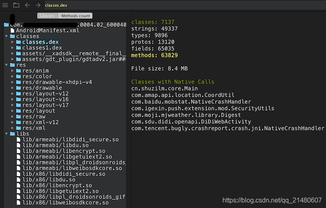Expand the res/anim folder arrow

pos(13,71)
